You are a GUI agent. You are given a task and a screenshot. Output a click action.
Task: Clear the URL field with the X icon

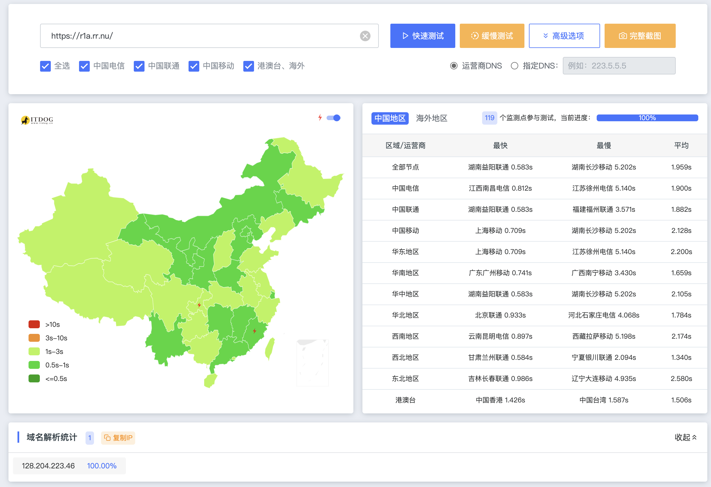point(365,36)
